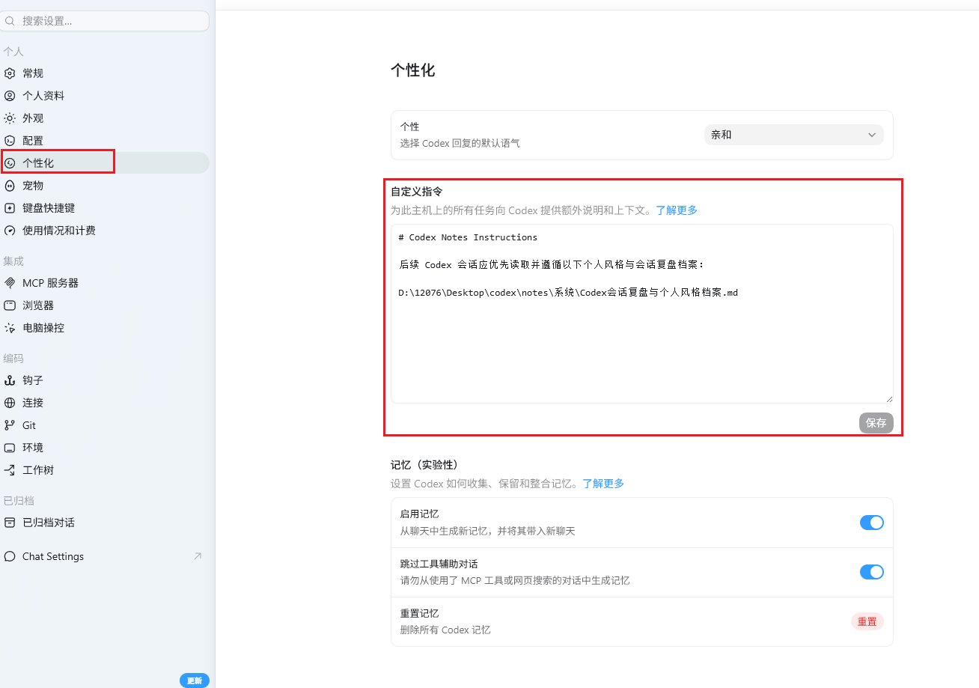Click the gear icon beside 常规

(10, 73)
